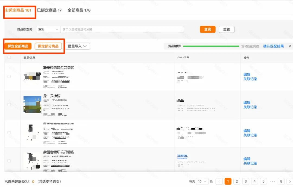Focus the product ID search input field
293x187 pixels.
(122, 29)
